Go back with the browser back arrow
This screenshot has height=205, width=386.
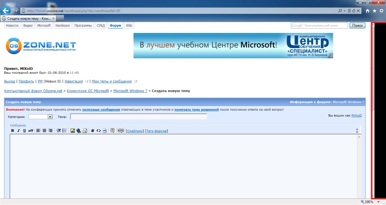click(x=6, y=11)
